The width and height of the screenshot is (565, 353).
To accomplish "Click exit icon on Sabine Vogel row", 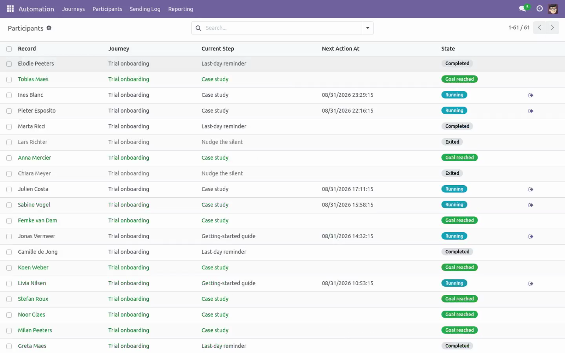I will pos(531,205).
